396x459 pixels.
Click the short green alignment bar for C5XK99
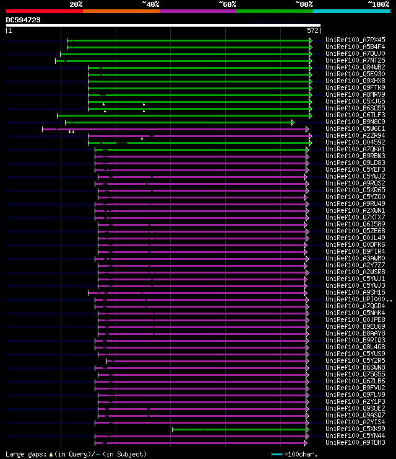239,429
